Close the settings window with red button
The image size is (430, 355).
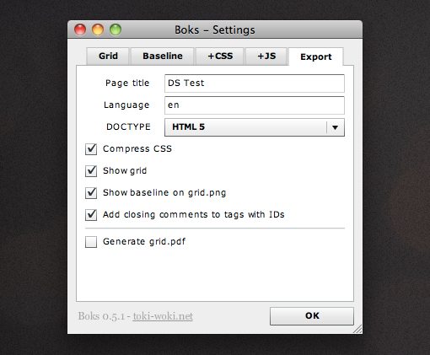[x=80, y=30]
